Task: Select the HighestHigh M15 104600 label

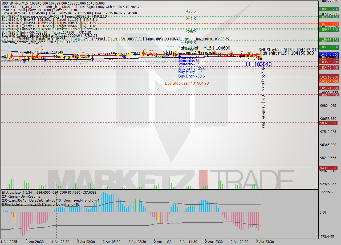Action: pyautogui.click(x=202, y=48)
